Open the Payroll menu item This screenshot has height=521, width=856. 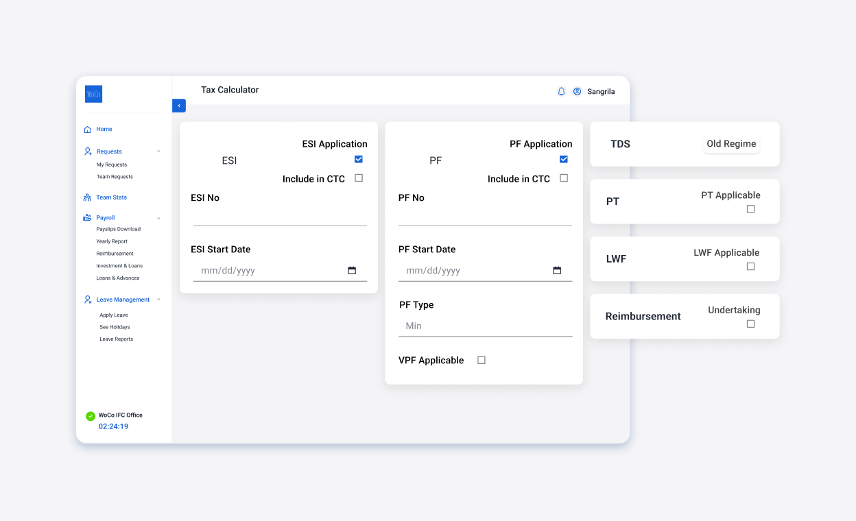coord(105,218)
